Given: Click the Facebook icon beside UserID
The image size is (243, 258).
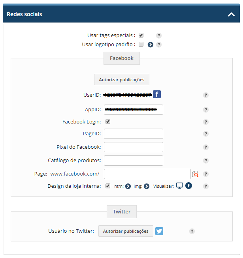Looking at the screenshot, I should coord(156,94).
